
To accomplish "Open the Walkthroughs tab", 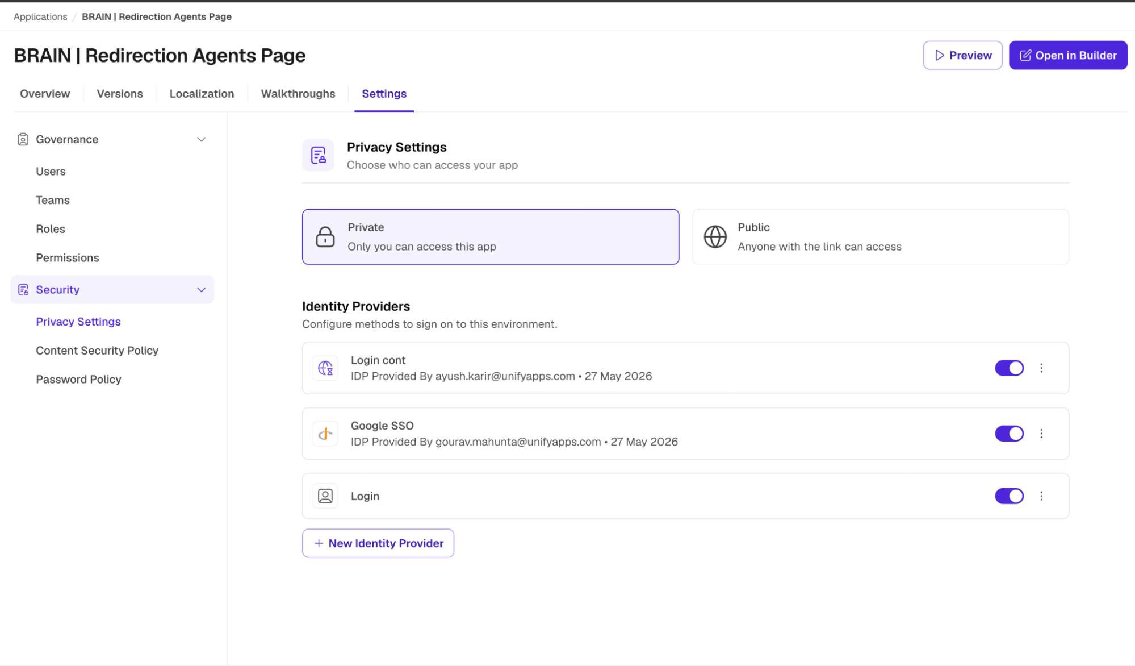I will 298,94.
